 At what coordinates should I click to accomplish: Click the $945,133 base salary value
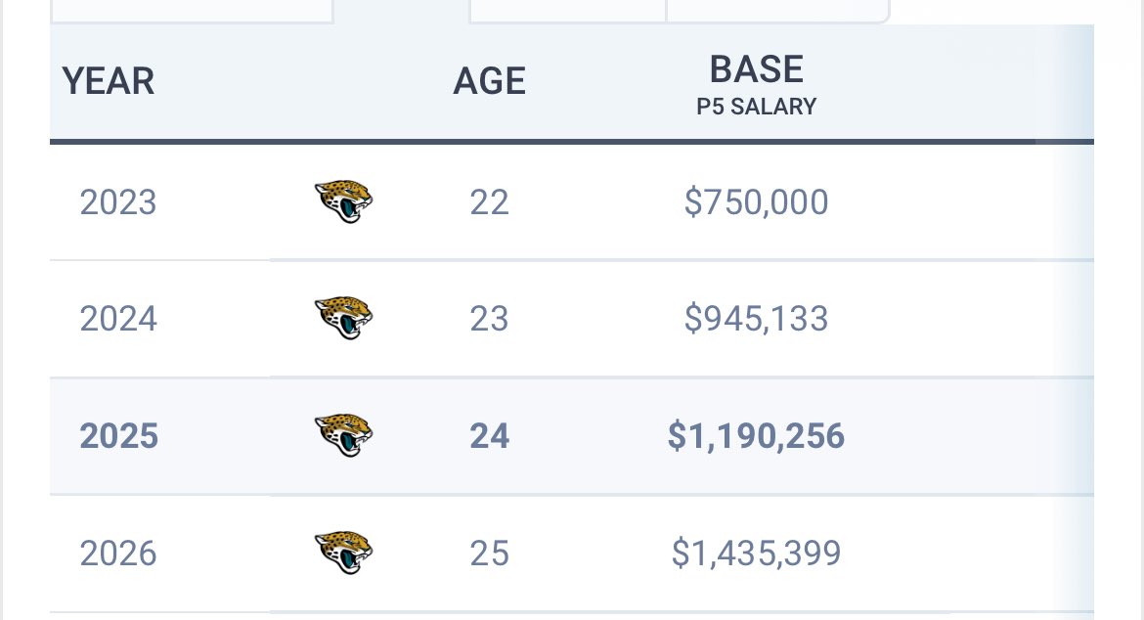(756, 319)
